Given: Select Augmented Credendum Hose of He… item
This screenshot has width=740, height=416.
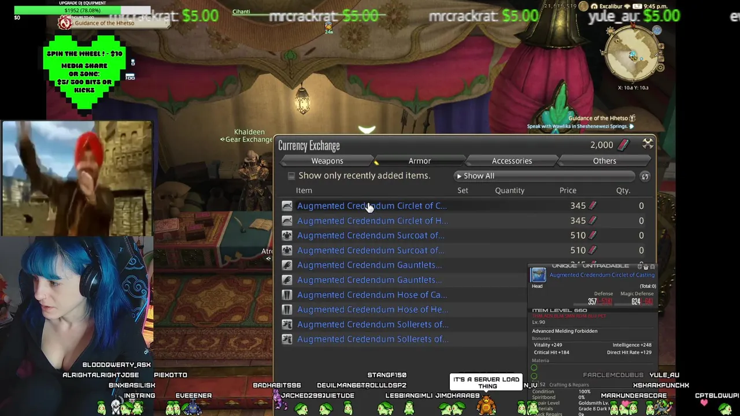Looking at the screenshot, I should [x=372, y=310].
